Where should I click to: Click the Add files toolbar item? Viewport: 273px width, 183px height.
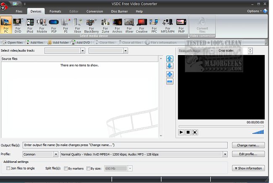[34, 42]
